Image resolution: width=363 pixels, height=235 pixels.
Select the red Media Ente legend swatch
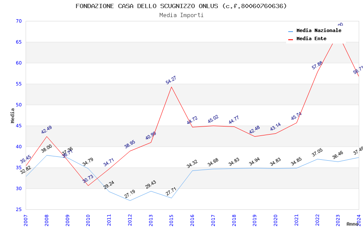coord(290,39)
